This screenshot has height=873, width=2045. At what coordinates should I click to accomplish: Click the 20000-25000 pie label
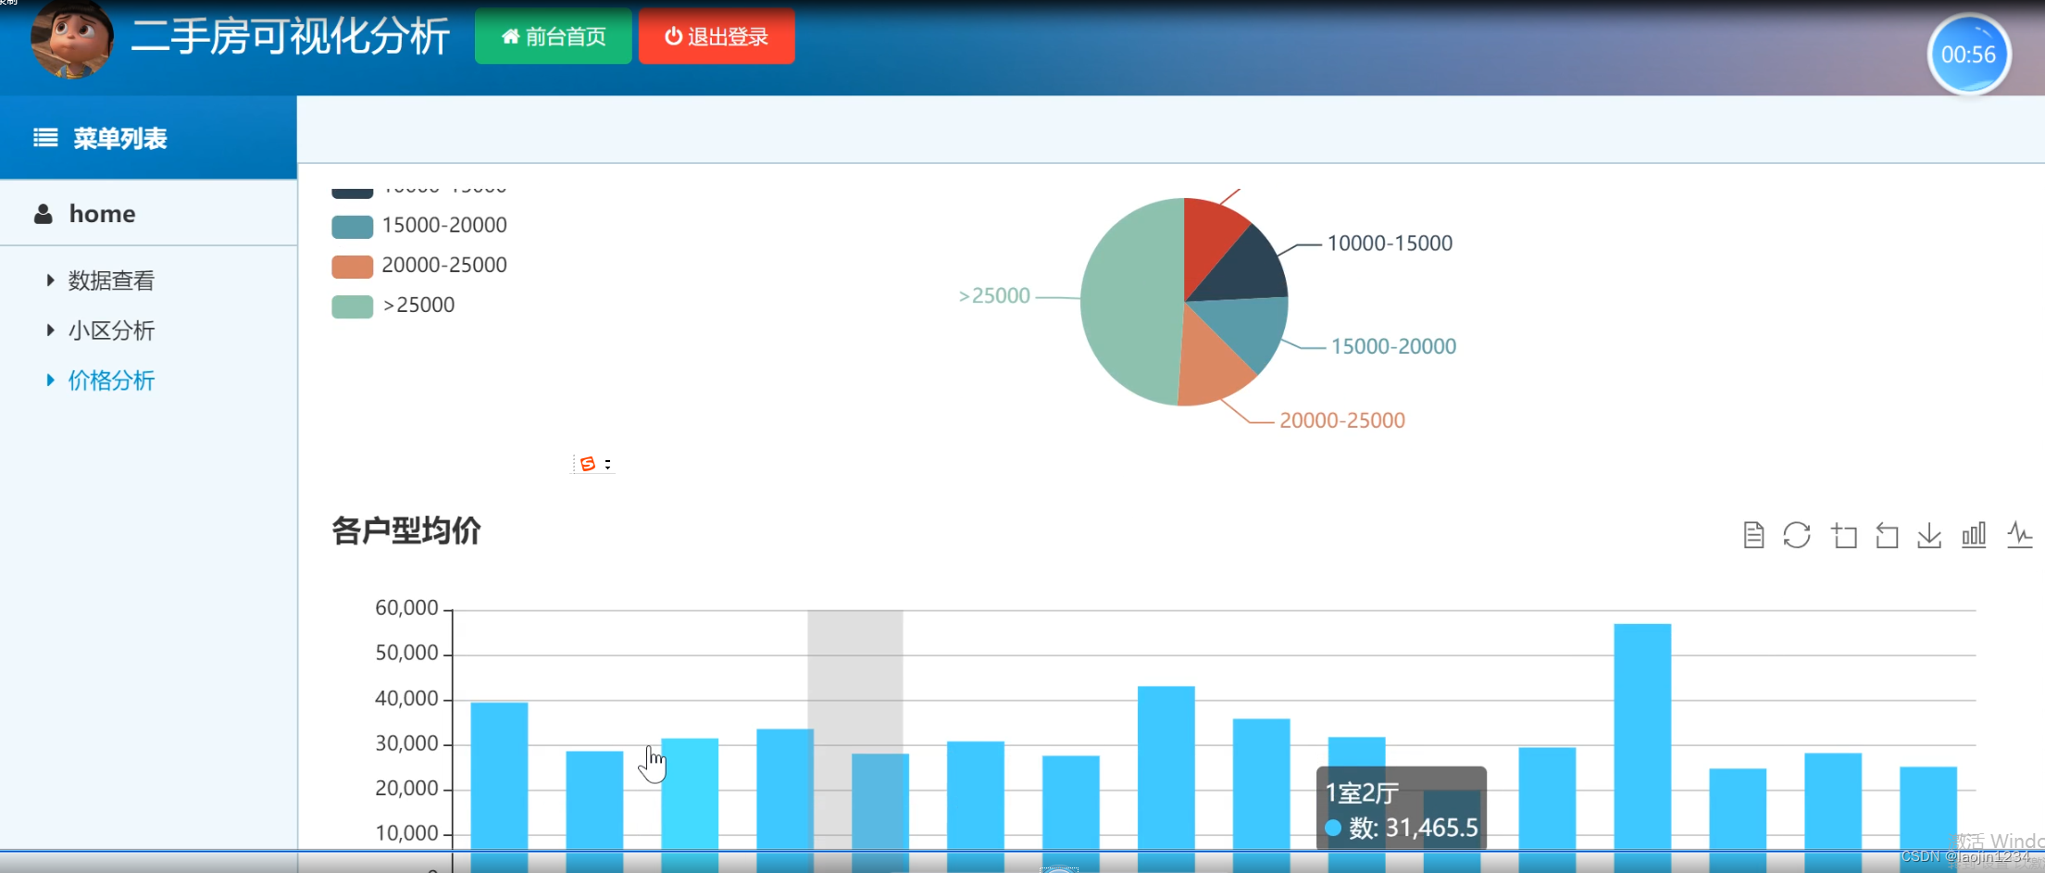tap(1342, 420)
